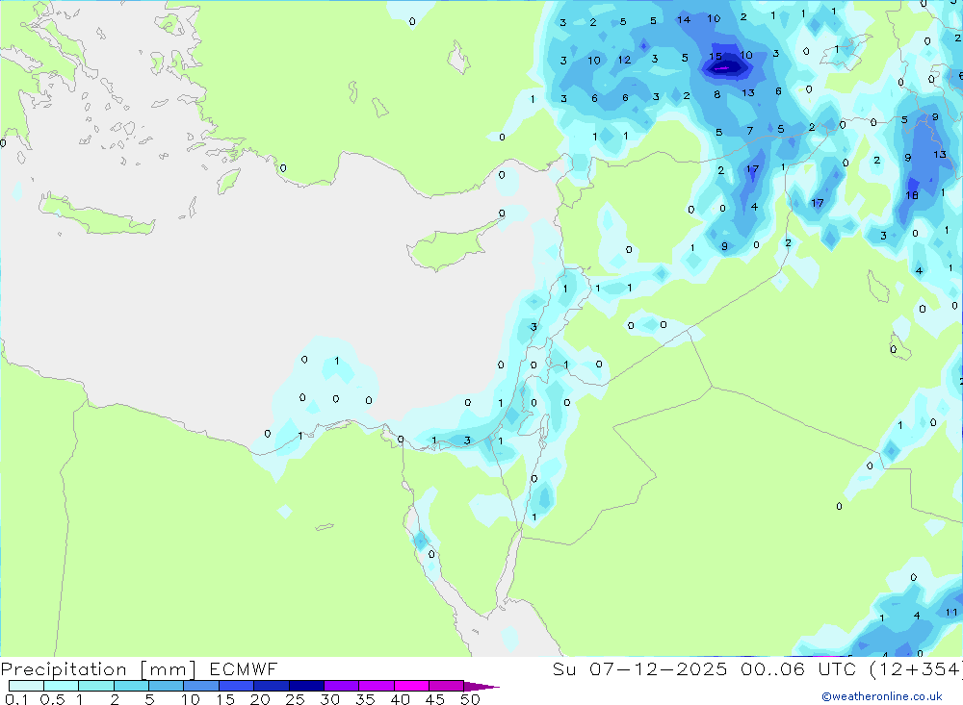Click the (12+354) forecast offset text

point(917,668)
